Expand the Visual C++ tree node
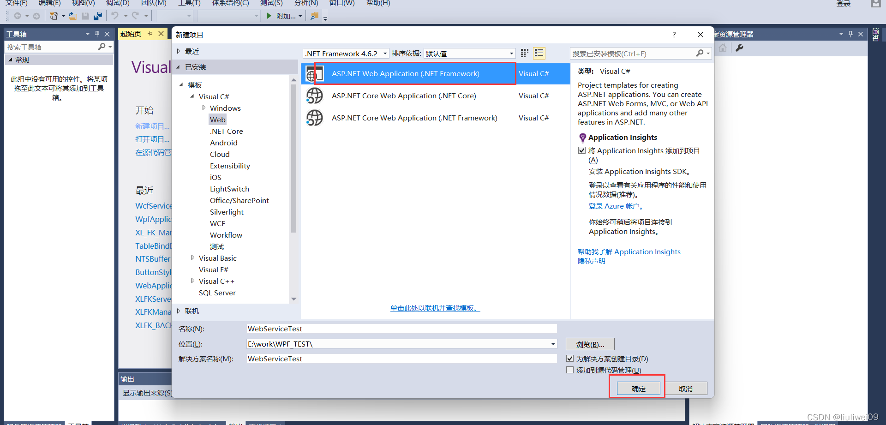 point(192,281)
